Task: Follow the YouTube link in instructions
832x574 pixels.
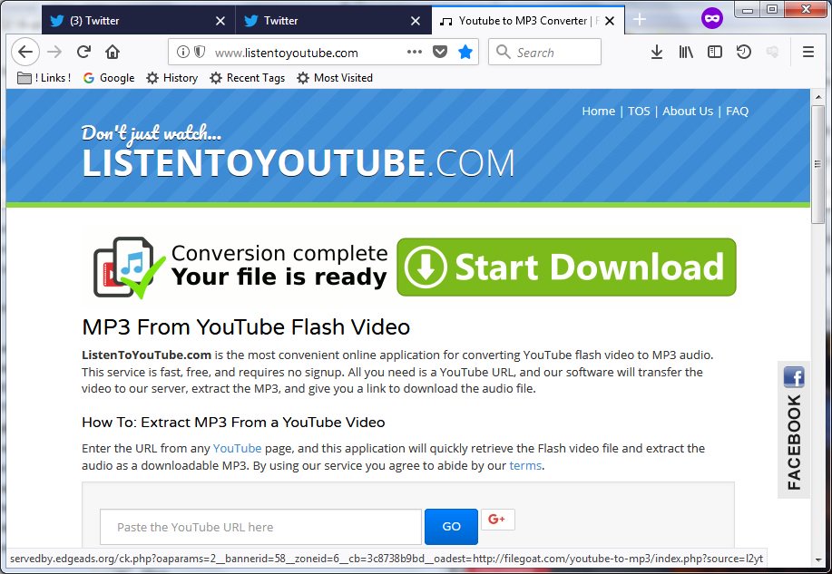Action: 237,448
